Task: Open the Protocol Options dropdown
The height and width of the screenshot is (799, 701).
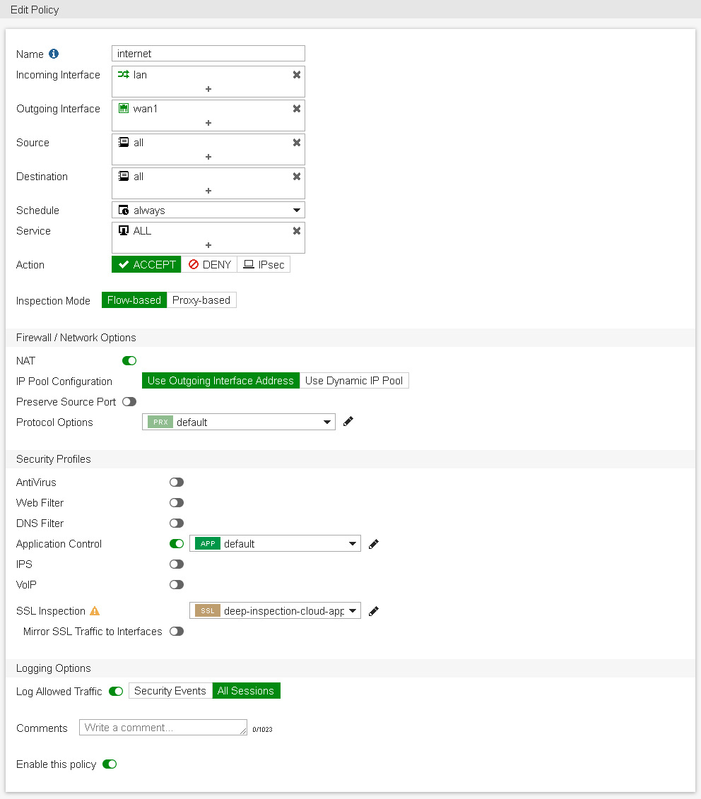Action: [x=326, y=421]
